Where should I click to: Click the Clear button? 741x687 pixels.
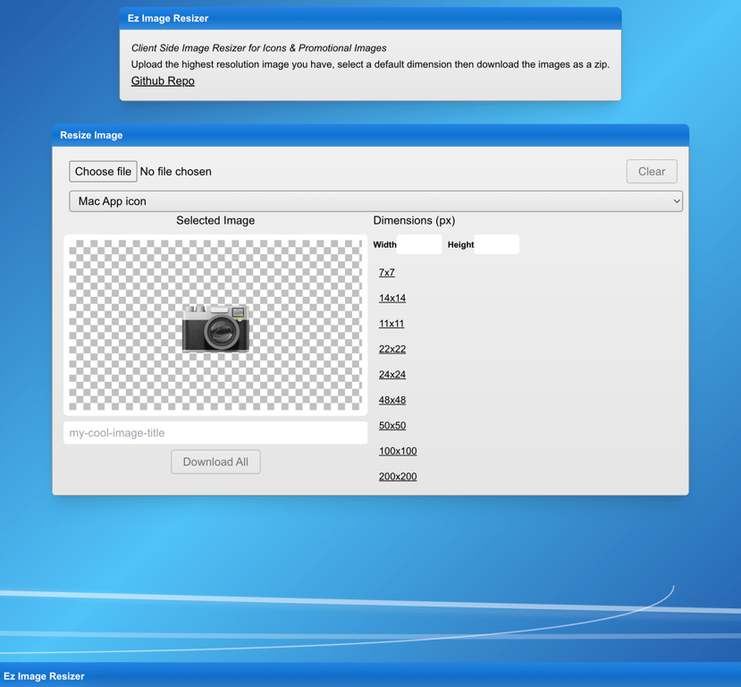pyautogui.click(x=652, y=171)
